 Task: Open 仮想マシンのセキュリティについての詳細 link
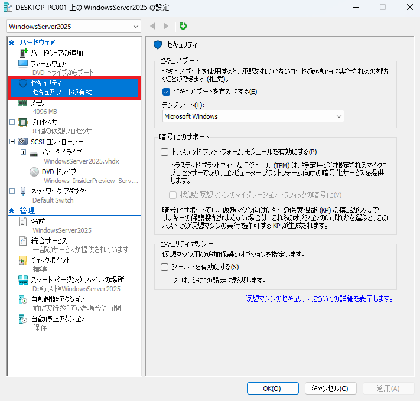pyautogui.click(x=320, y=299)
